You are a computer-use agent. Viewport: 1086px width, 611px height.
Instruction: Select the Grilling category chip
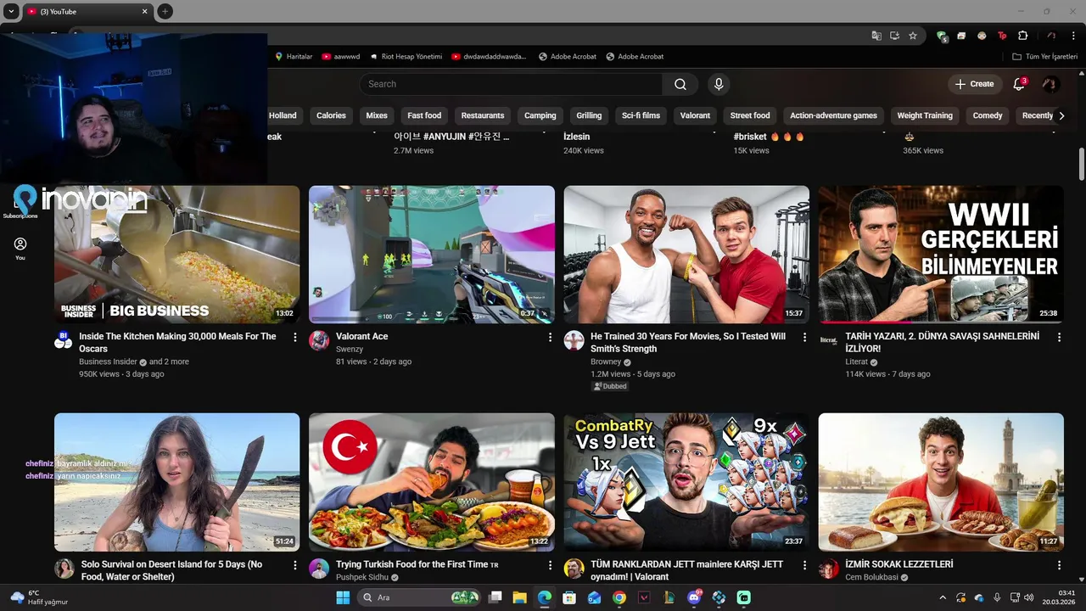(x=589, y=115)
